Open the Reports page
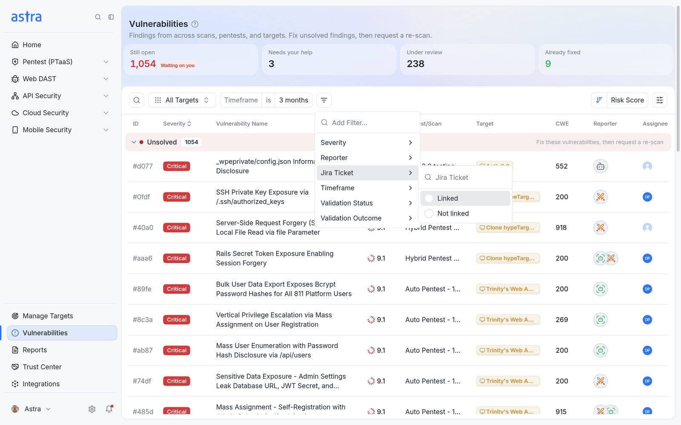The width and height of the screenshot is (681, 425). coord(62,350)
